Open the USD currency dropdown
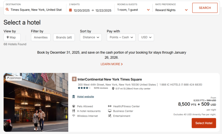Image resolution: width=222 pixels, height=134 pixels. [146, 37]
